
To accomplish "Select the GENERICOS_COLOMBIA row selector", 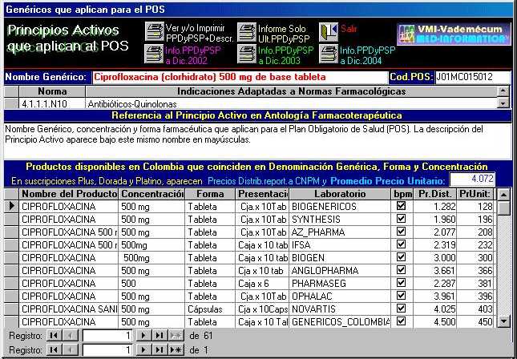I will (11, 322).
